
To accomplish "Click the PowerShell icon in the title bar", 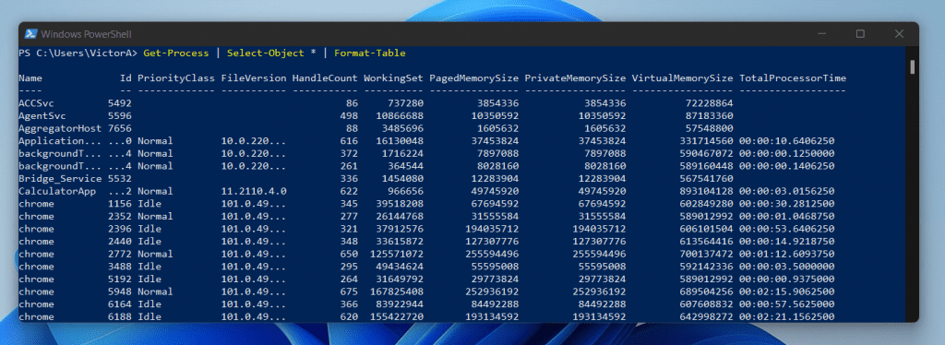I will pyautogui.click(x=31, y=34).
